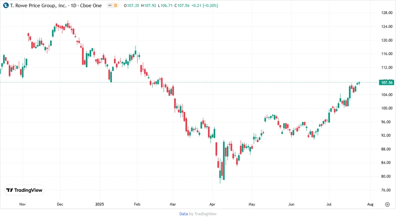Click the 84.00 price axis label
The width and height of the screenshot is (396, 219).
pos(386,163)
